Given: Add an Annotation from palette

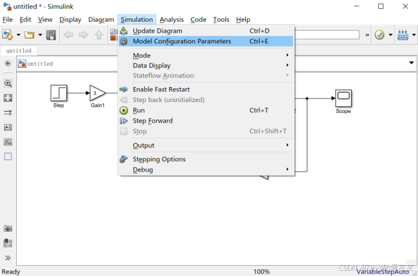Looking at the screenshot, I should click(8, 127).
